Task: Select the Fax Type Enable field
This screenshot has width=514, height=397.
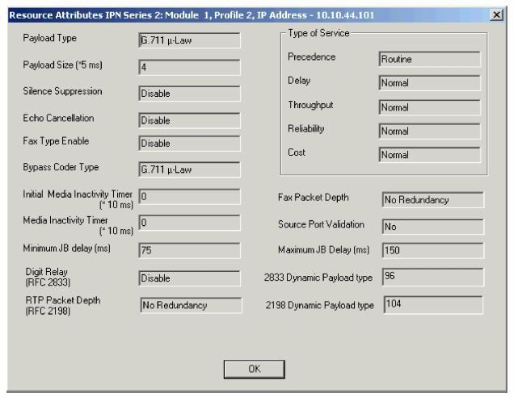Action: [189, 143]
